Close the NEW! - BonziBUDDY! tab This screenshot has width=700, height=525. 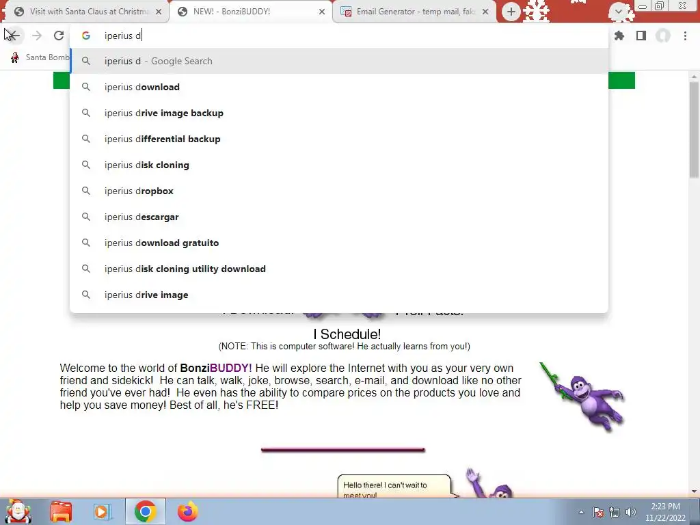point(322,12)
